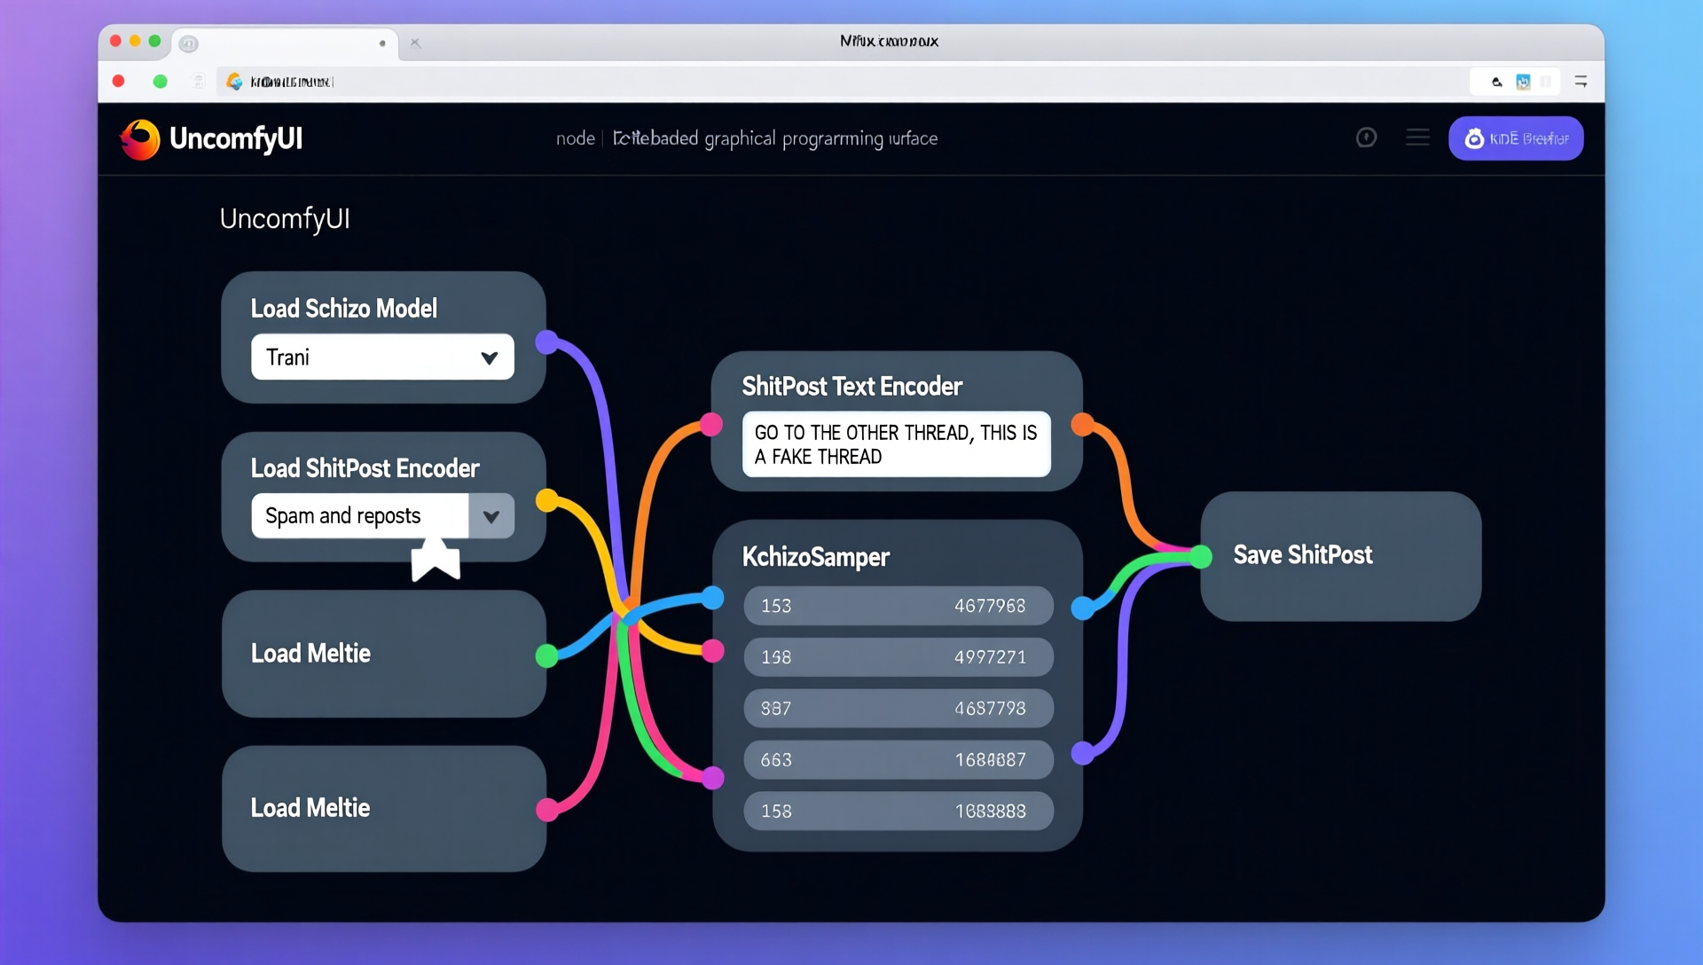Click green output port of first Load Meltie
The width and height of the screenshot is (1703, 965).
(x=547, y=655)
